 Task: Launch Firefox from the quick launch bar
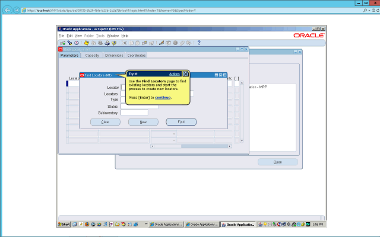87,225
